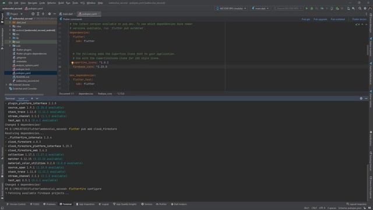
Task: Hide the Terminal panel with minus icon
Action: click(x=366, y=99)
